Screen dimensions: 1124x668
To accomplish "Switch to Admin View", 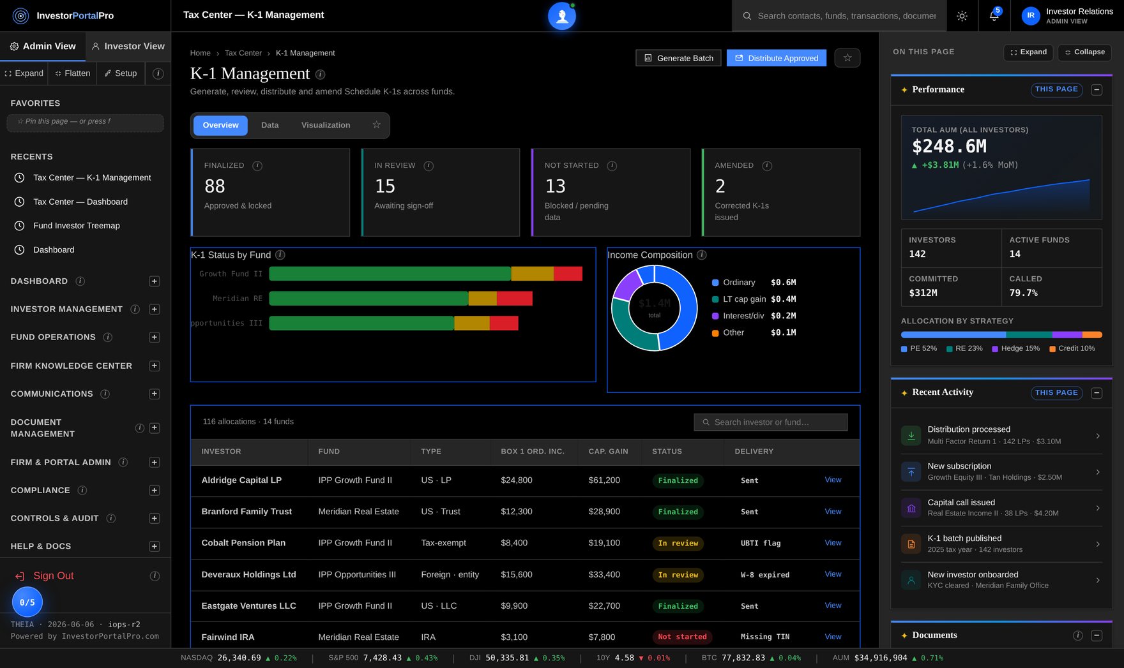I will coord(43,47).
